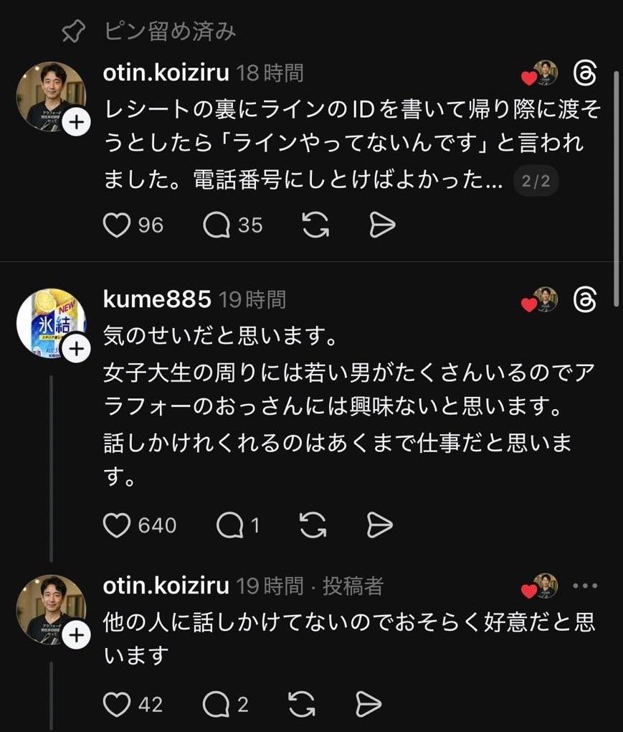Tap the Threads logo on the pinned post

click(x=585, y=72)
